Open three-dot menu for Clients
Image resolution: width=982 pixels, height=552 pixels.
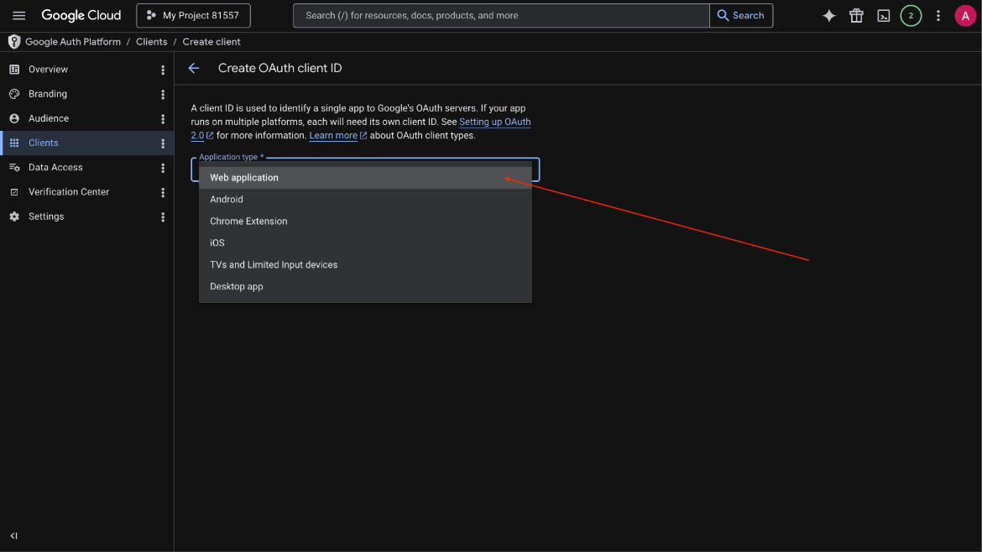coord(163,143)
